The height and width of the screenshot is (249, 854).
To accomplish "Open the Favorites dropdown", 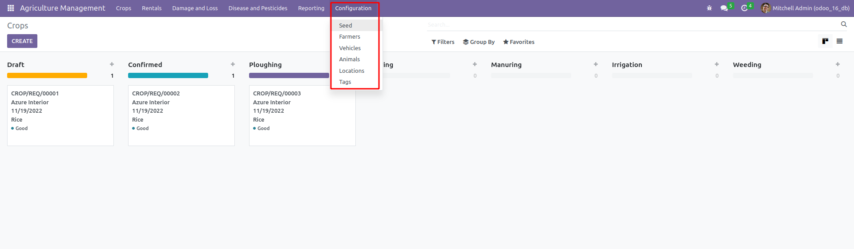I will 519,42.
